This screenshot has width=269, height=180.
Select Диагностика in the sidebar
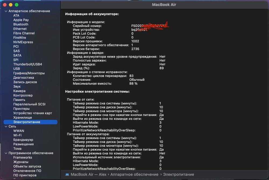pos(24,77)
